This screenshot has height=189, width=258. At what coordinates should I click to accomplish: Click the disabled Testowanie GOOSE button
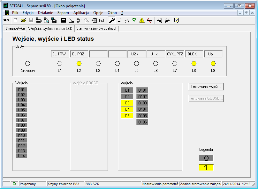(206, 98)
